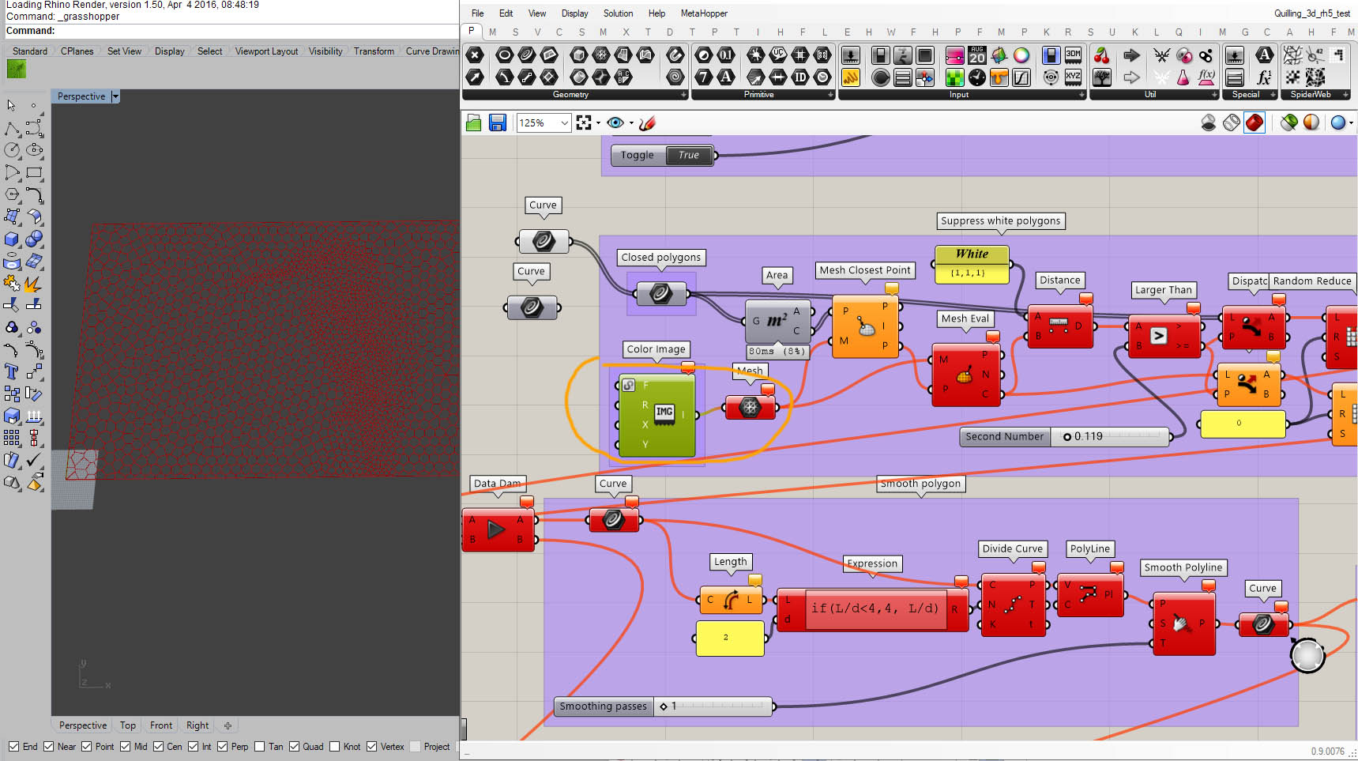1358x761 pixels.
Task: Open file with Grasshopper green folder icon
Action: pos(474,122)
